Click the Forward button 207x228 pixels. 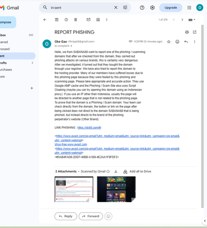[91, 216]
